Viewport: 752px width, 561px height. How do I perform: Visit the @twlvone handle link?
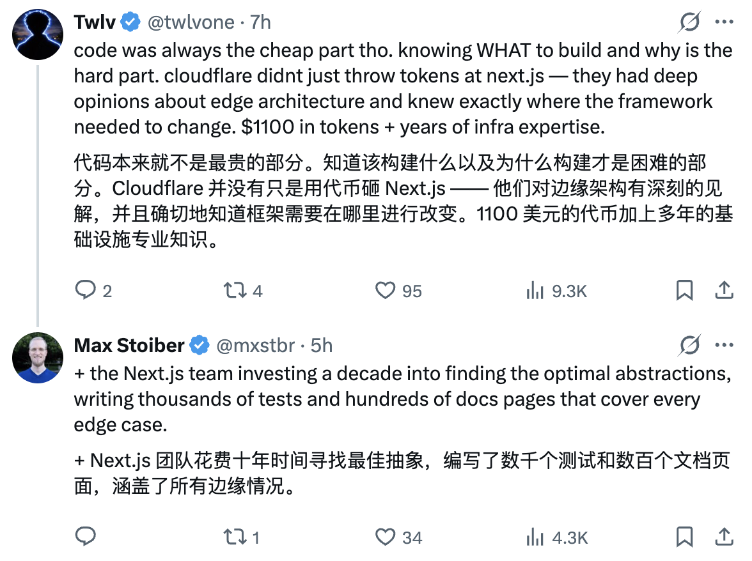[191, 22]
